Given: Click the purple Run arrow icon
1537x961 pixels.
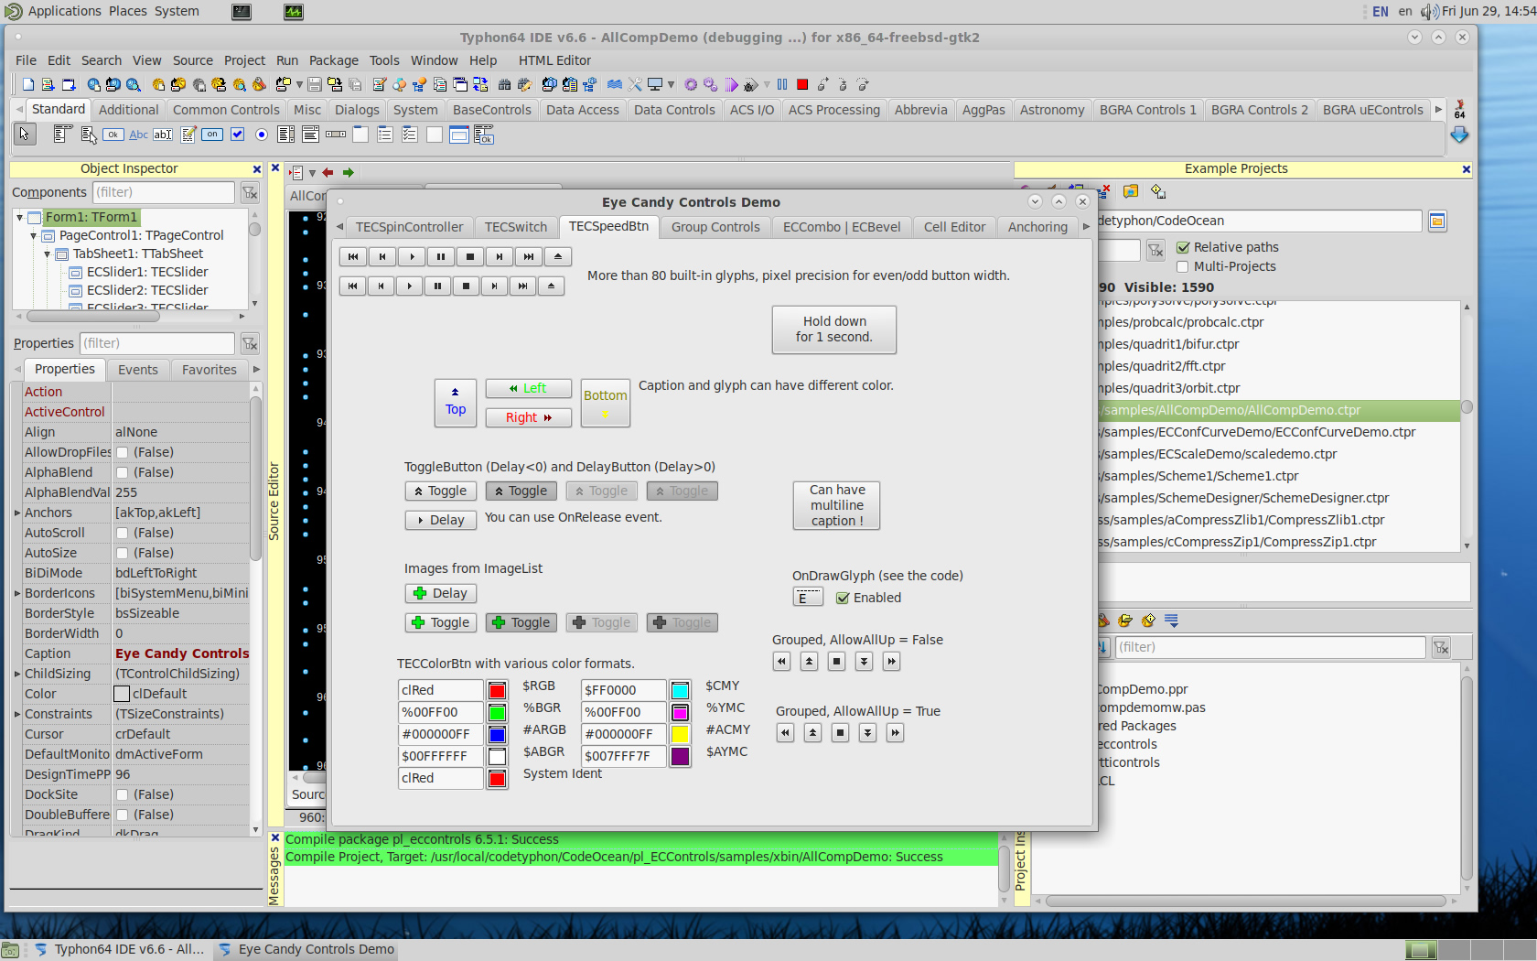Looking at the screenshot, I should point(732,84).
